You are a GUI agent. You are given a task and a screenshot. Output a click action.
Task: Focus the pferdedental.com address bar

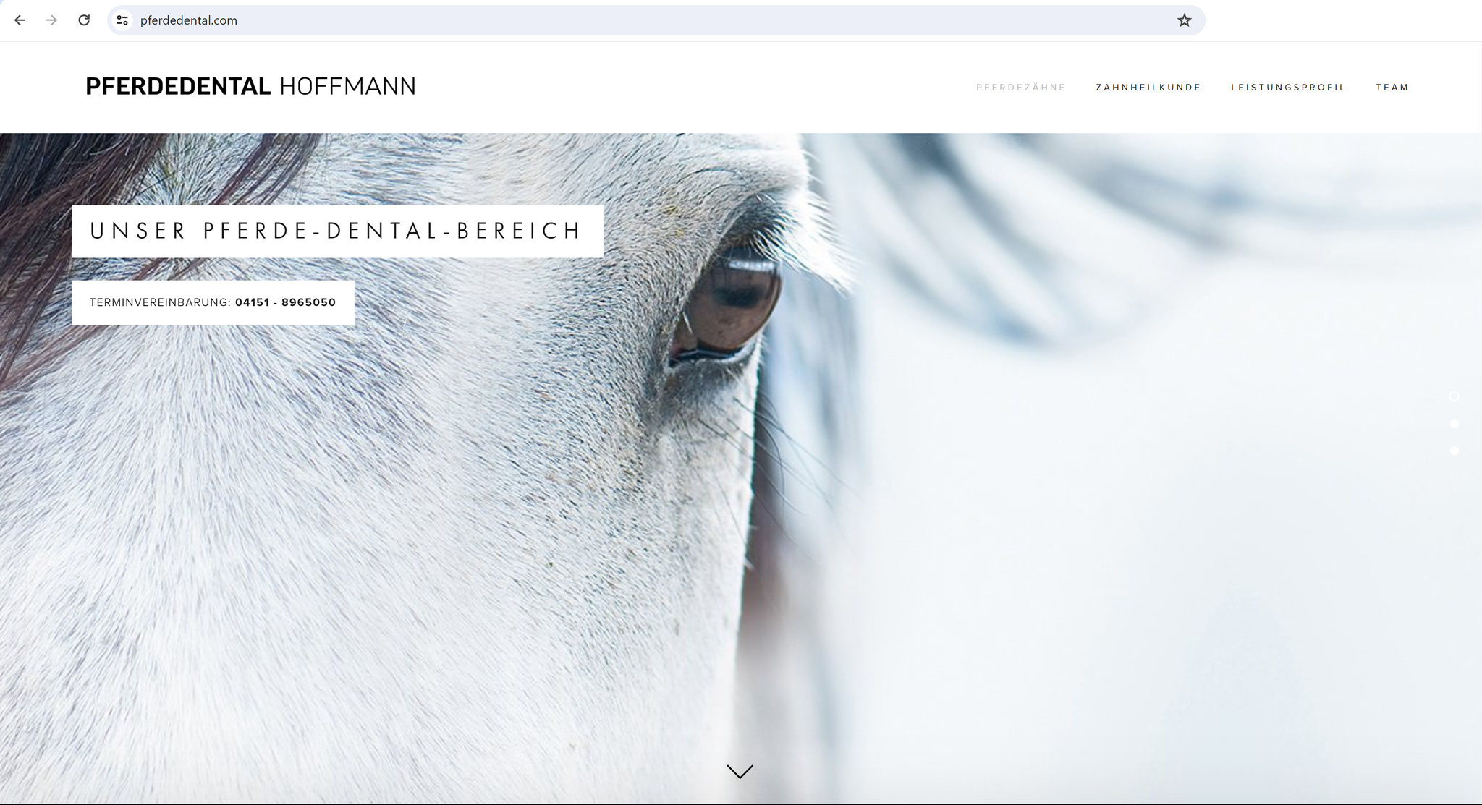tap(651, 20)
